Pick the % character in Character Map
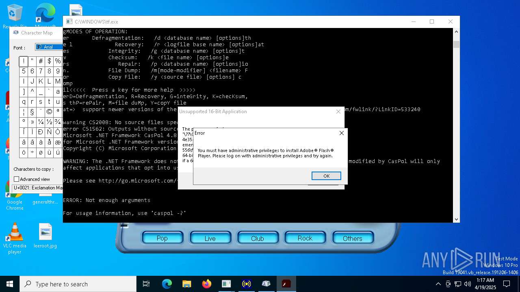The width and height of the screenshot is (520, 292). 58,61
